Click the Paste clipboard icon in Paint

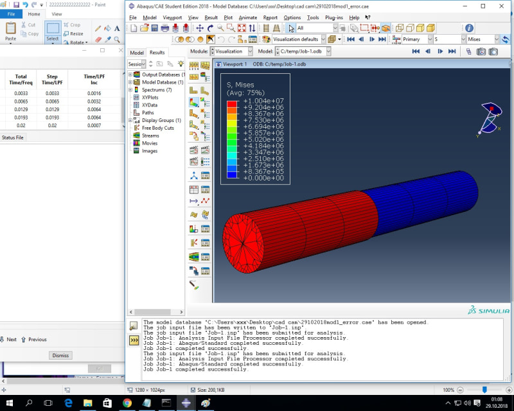click(x=10, y=29)
